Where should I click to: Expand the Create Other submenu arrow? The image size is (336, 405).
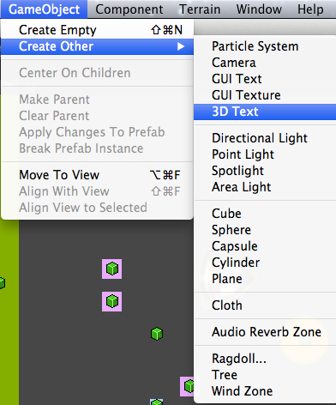pos(181,46)
